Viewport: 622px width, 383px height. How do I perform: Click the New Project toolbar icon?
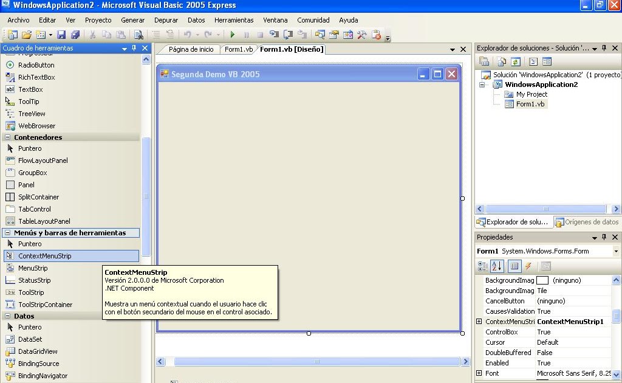coord(12,35)
